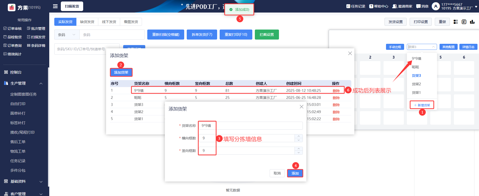Open 绩效统计 shortcut in 常用操作
The width and height of the screenshot is (479, 196).
pos(13,54)
